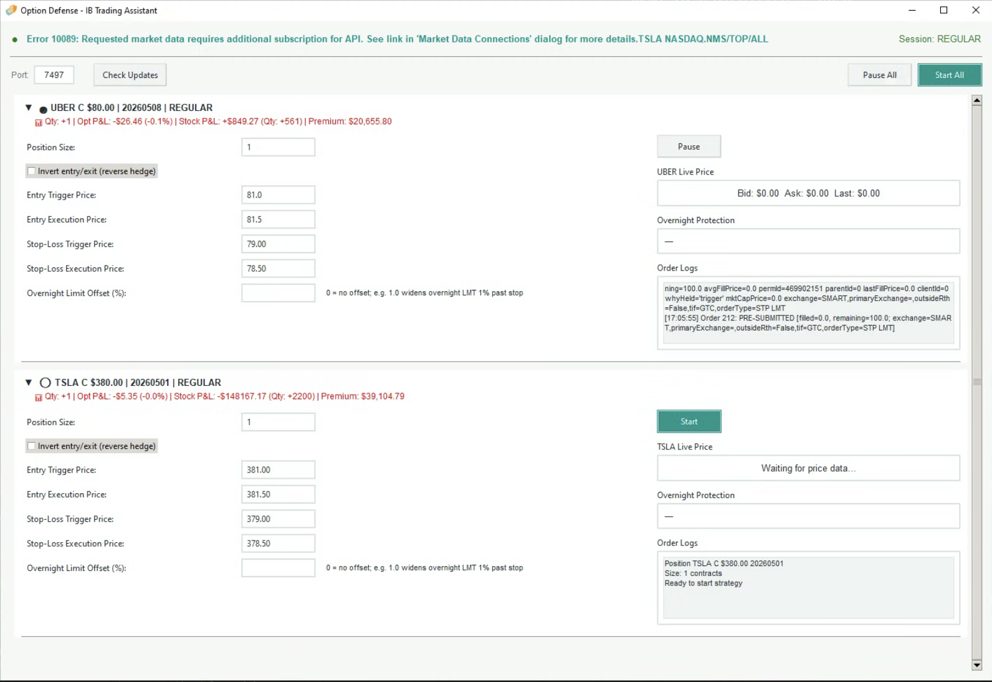
Task: Click TSLA Overnight Limit Offset field
Action: click(x=278, y=568)
